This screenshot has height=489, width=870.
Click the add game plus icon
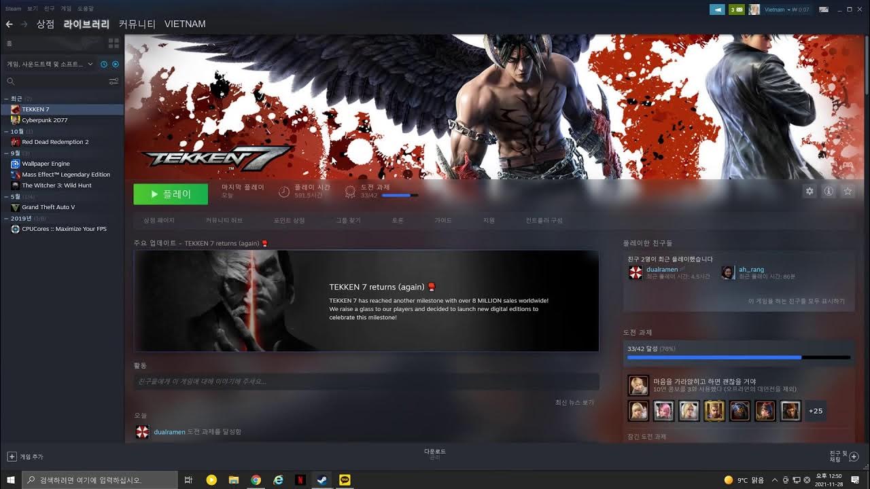12,456
